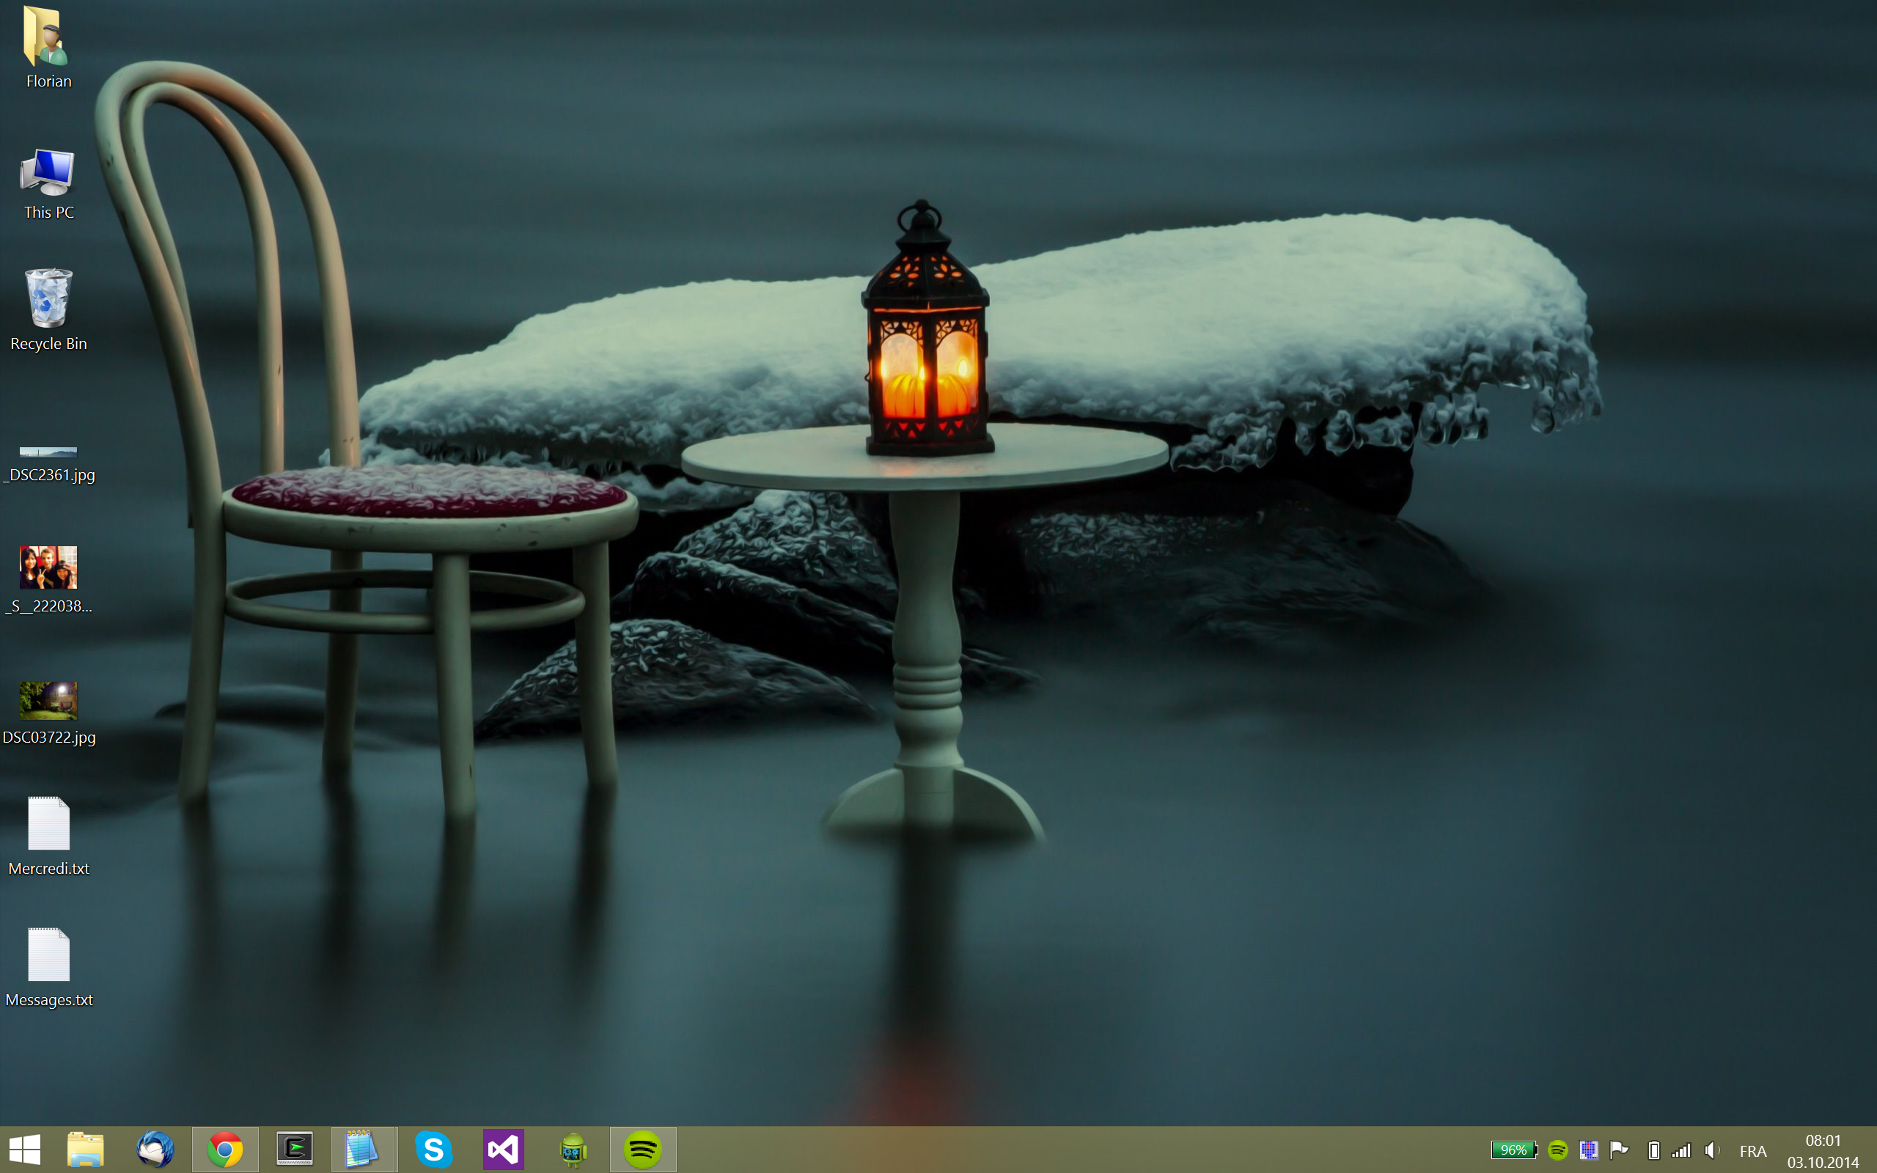
Task: Open File Explorer from the taskbar
Action: 85,1149
